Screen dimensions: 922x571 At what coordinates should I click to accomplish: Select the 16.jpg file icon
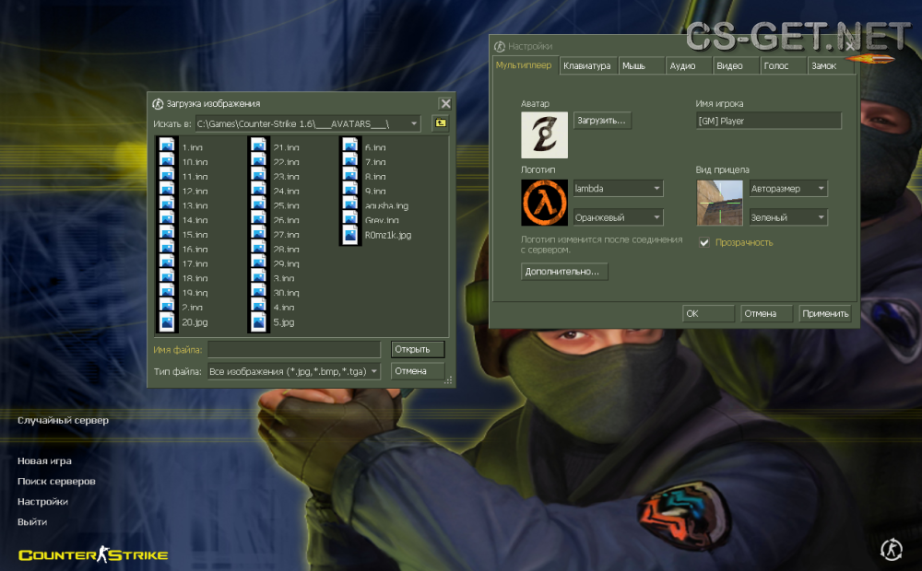[167, 247]
